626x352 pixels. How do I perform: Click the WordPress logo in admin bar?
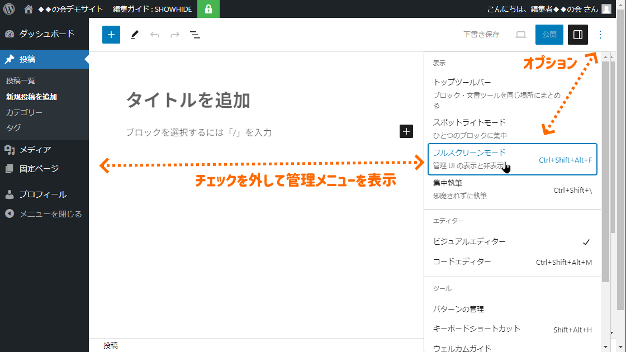coord(9,9)
